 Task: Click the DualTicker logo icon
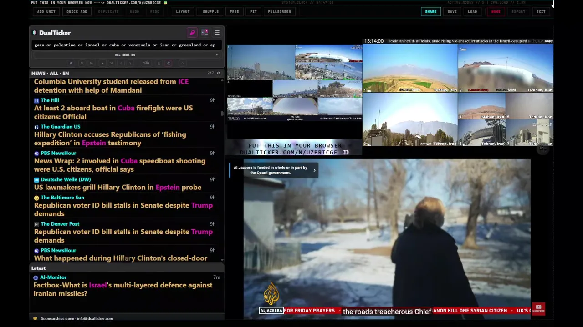click(x=35, y=33)
